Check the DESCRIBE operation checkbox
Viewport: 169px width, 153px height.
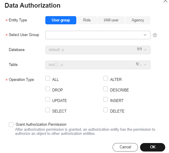(x=106, y=89)
